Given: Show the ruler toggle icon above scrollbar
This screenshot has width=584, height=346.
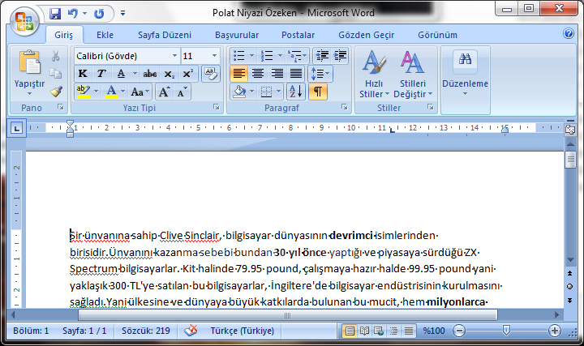Looking at the screenshot, I should pyautogui.click(x=570, y=129).
